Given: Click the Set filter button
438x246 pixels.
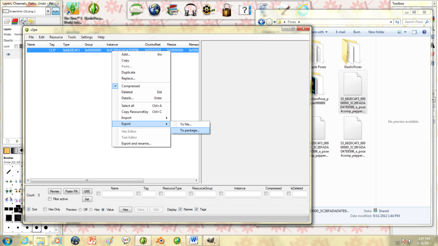Looking at the screenshot, I should [87, 199].
